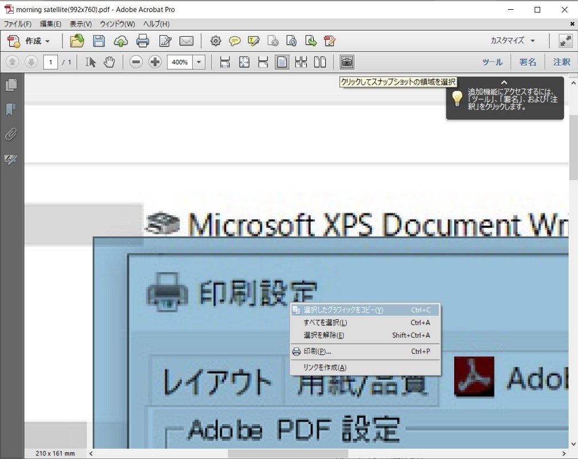Open the 注釈 pane

pos(561,62)
